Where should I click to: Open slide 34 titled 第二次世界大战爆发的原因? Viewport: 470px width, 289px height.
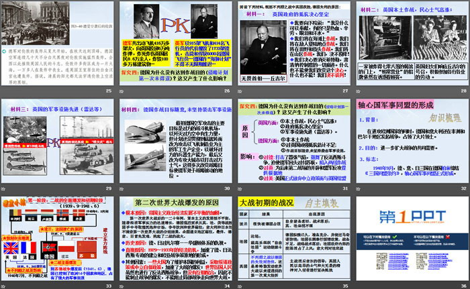(x=176, y=239)
